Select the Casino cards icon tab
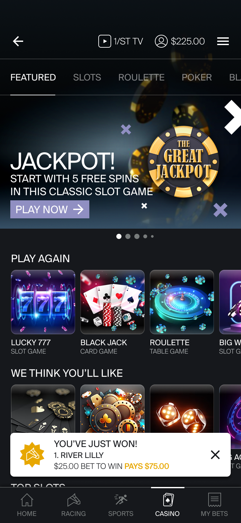This screenshot has height=523, width=241. pyautogui.click(x=167, y=505)
